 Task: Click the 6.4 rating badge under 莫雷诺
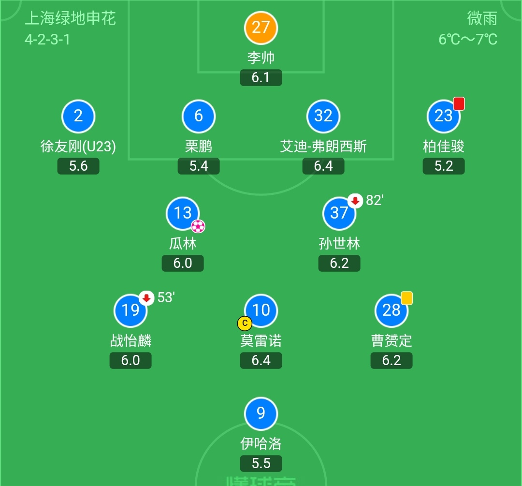coord(261,360)
